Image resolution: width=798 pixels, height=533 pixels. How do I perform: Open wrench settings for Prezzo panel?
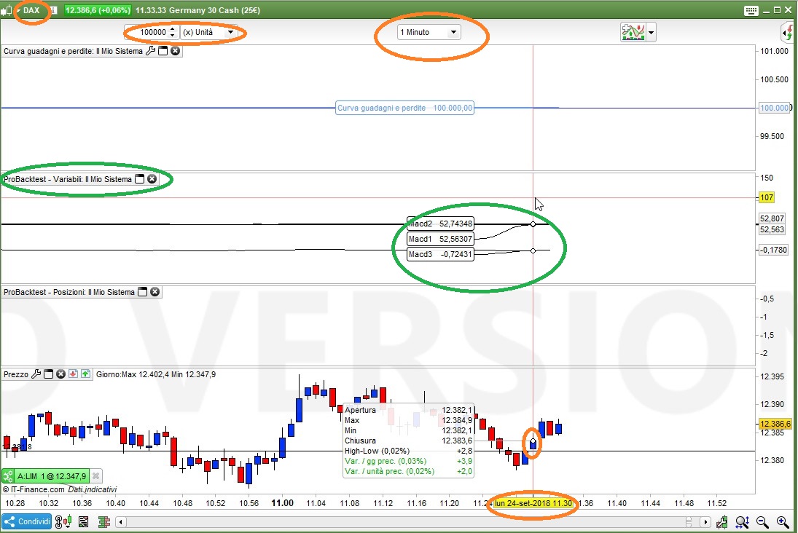[36, 374]
